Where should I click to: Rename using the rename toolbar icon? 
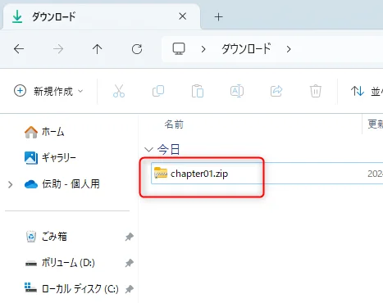coord(237,91)
